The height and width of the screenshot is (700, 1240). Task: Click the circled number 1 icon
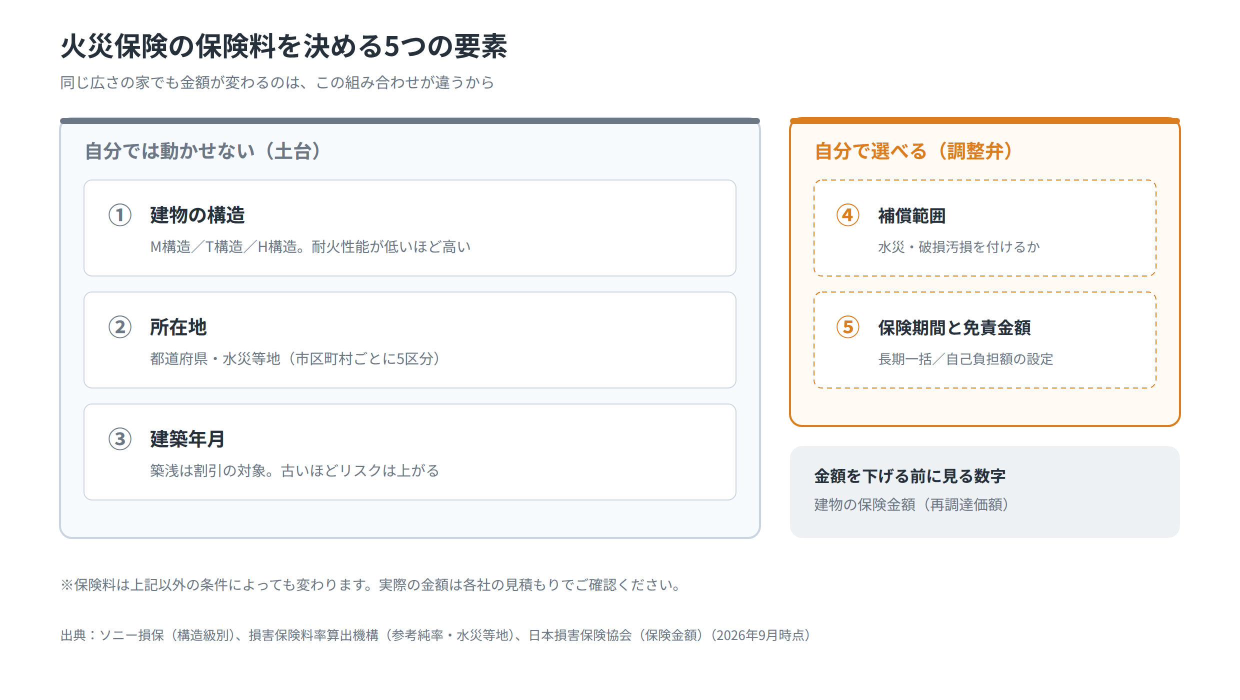point(120,215)
